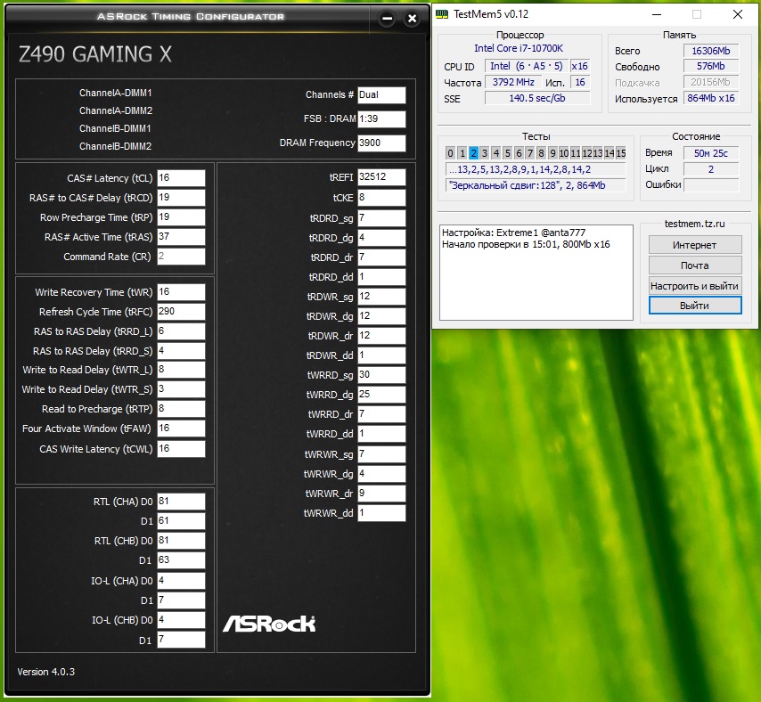Click the Version 4.0.3 label
Image resolution: width=761 pixels, height=702 pixels.
coord(46,672)
